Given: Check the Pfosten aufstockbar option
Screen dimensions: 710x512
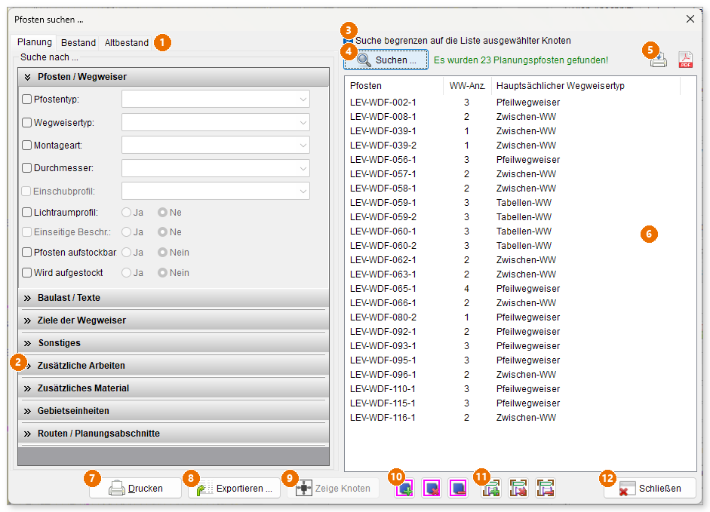Looking at the screenshot, I should [26, 252].
